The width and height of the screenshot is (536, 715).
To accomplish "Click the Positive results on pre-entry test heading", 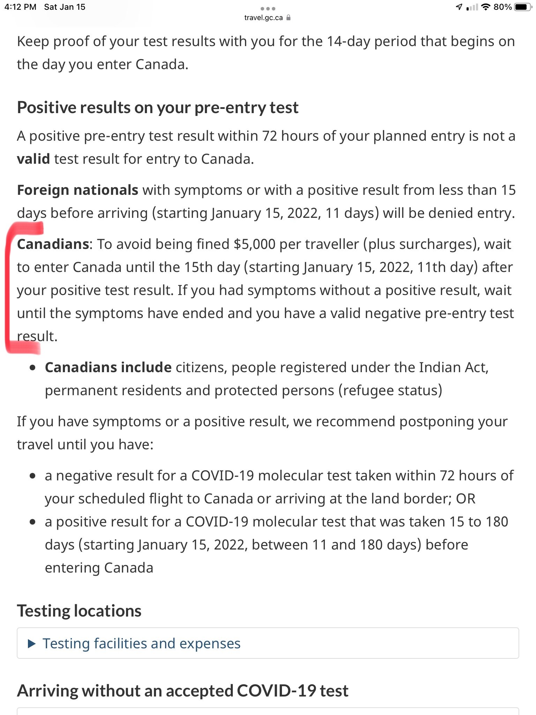I will 158,108.
